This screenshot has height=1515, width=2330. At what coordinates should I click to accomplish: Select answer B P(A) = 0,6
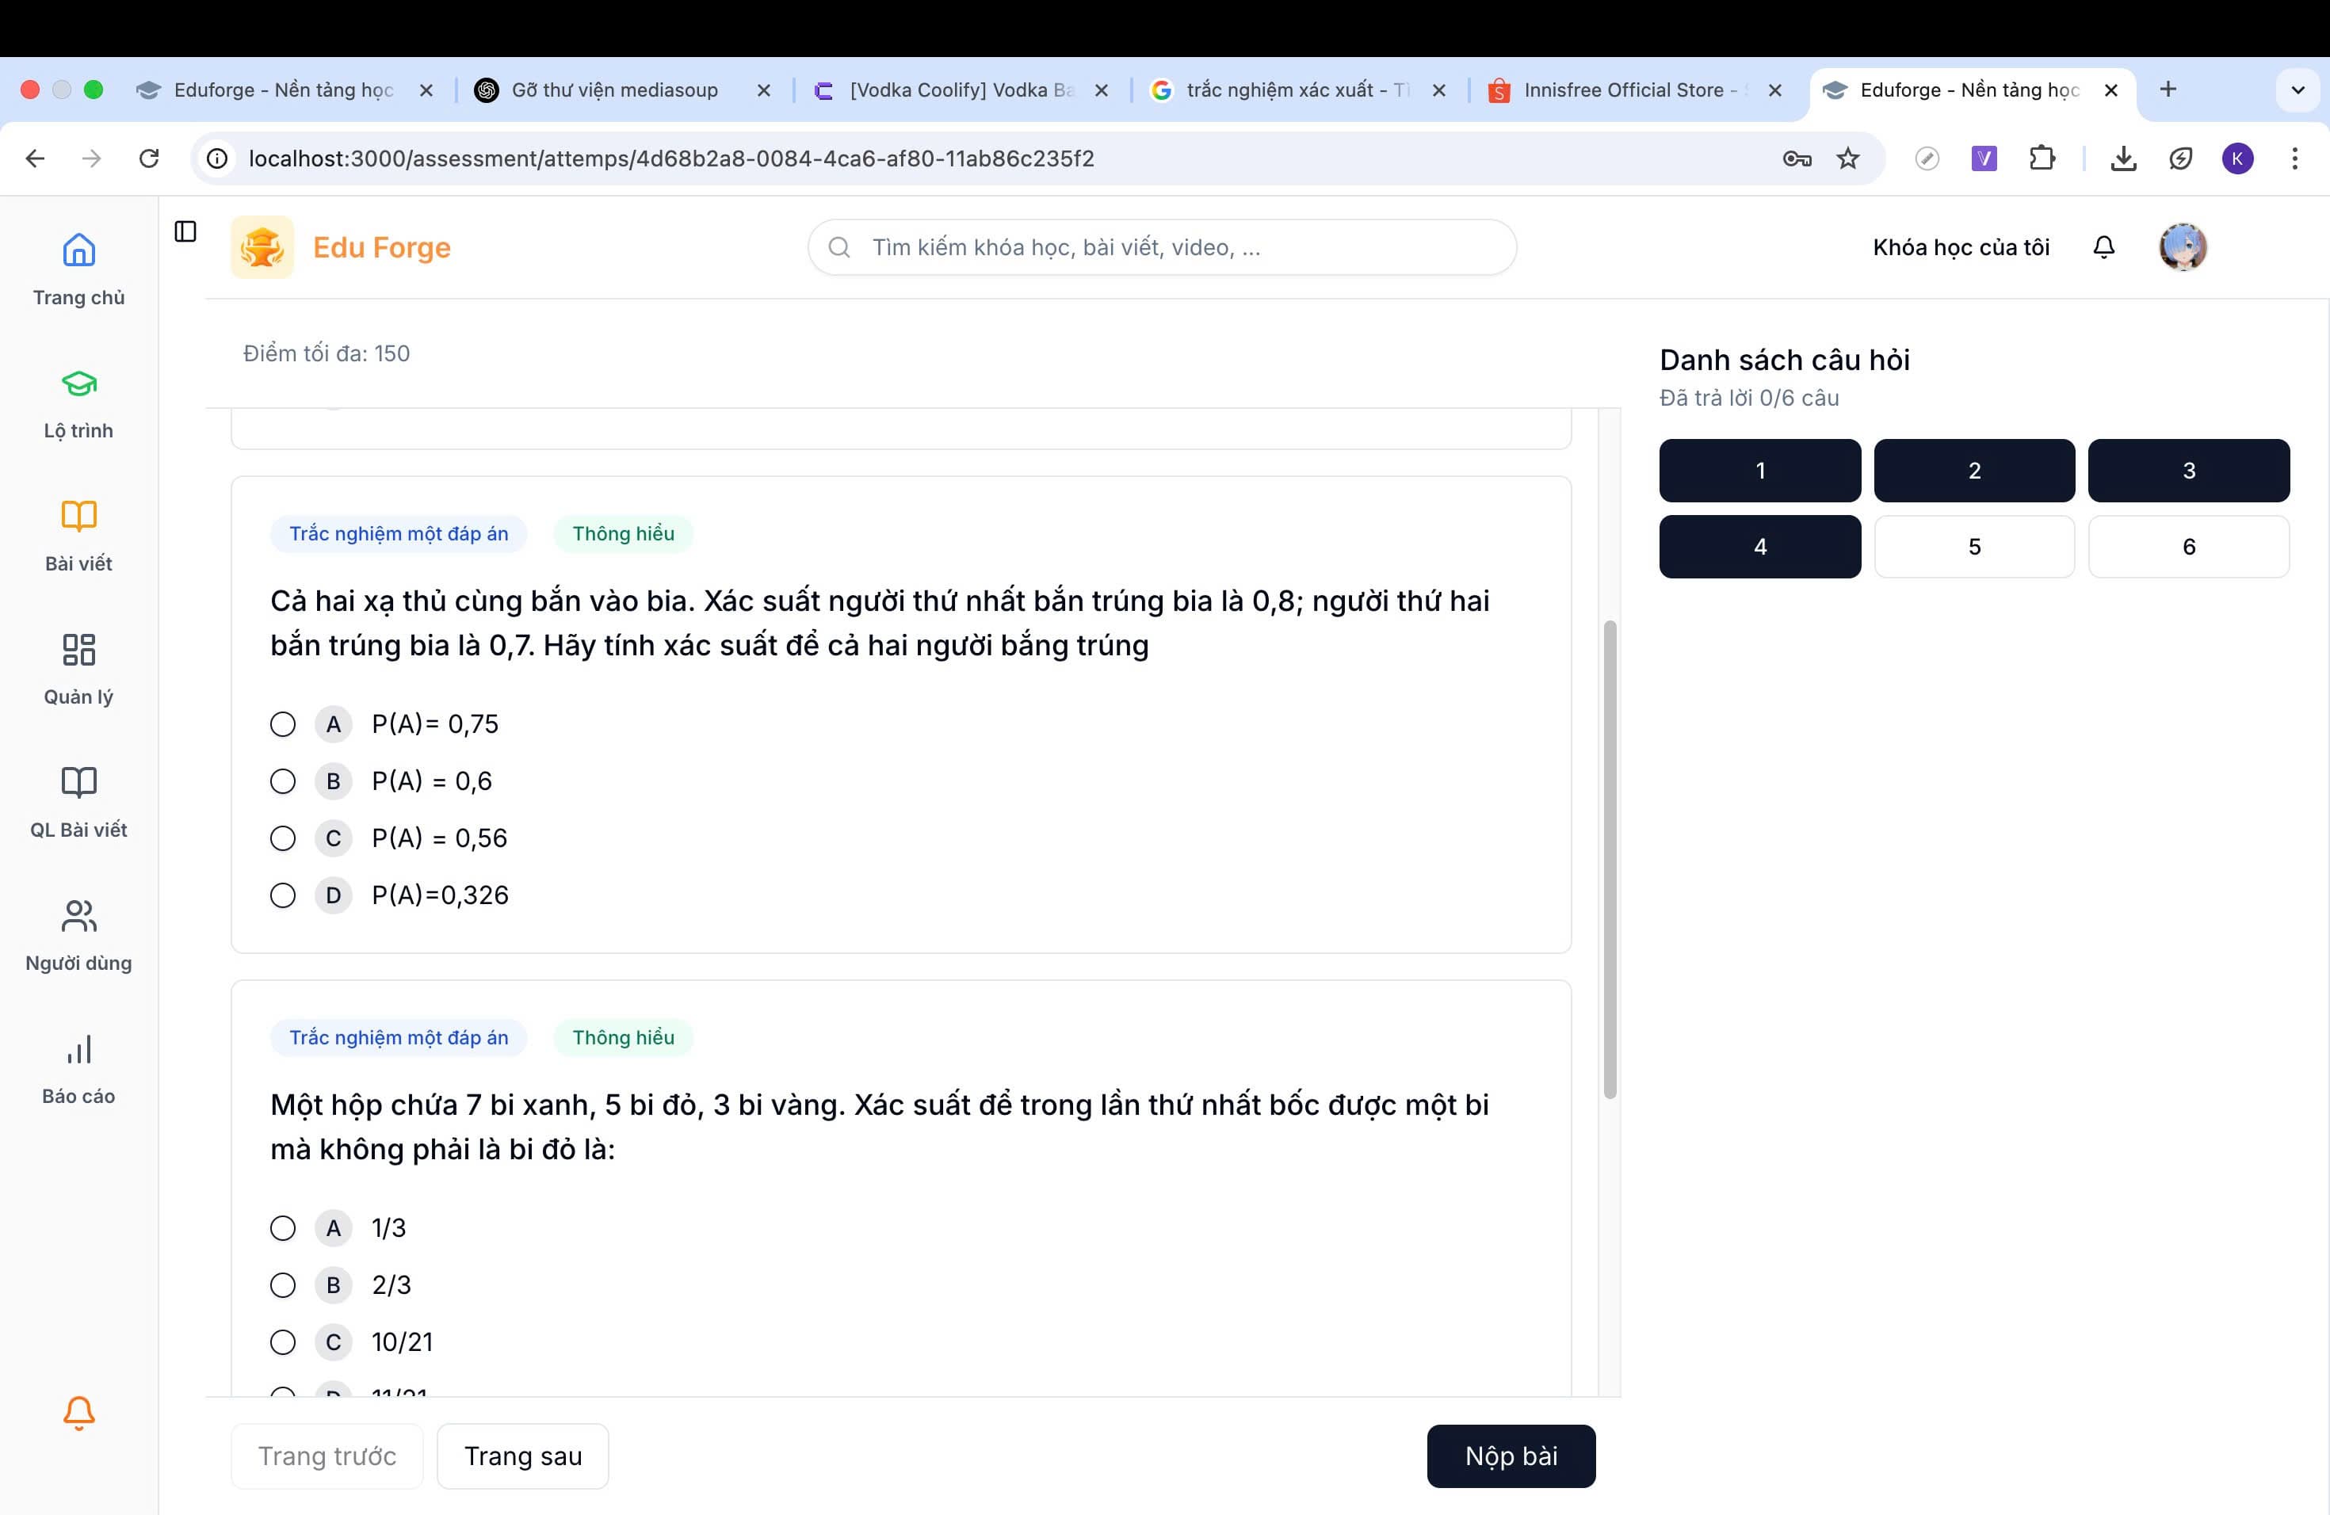click(x=283, y=781)
